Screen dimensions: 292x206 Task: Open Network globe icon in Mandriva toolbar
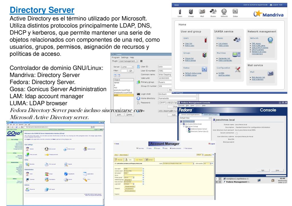224,11
